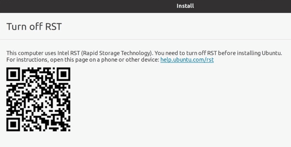Click the word "RST" in the page heading

pyautogui.click(x=53, y=26)
